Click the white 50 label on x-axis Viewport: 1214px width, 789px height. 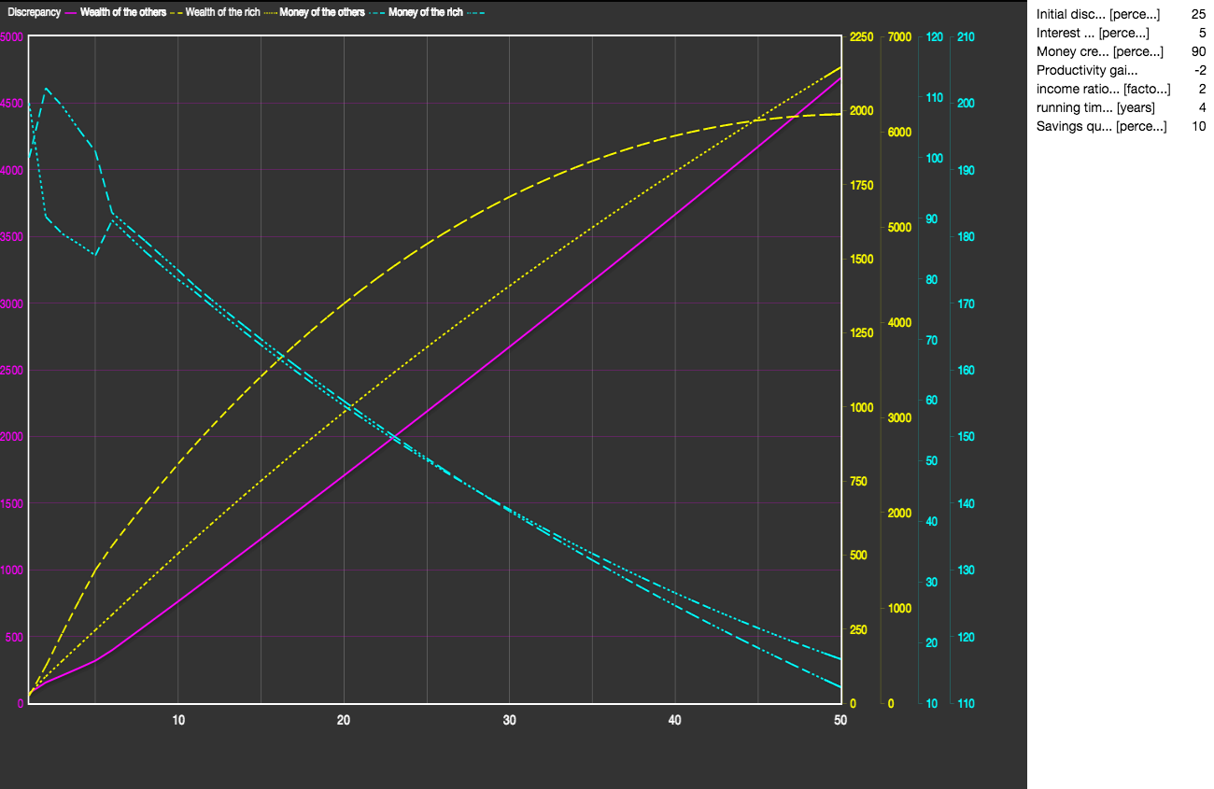[x=840, y=721]
